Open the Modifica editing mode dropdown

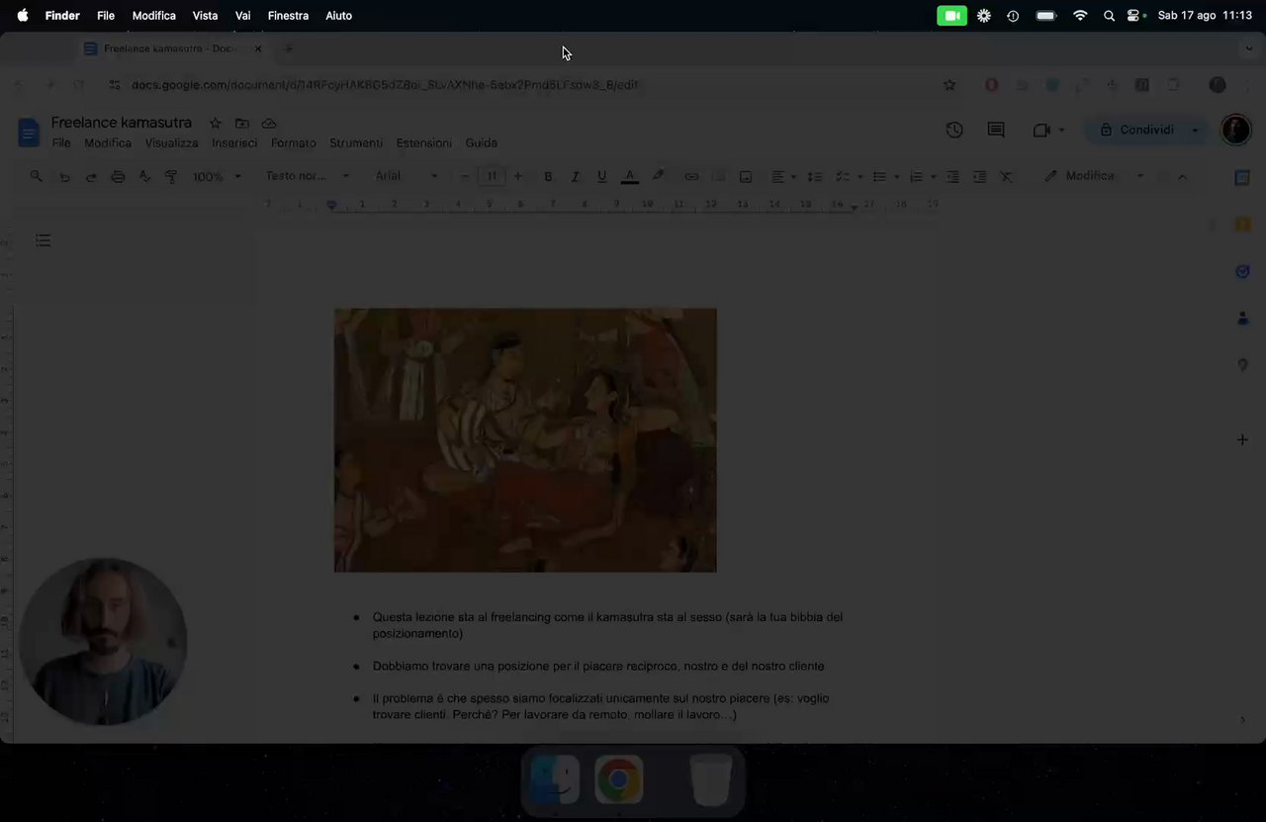tap(1095, 176)
